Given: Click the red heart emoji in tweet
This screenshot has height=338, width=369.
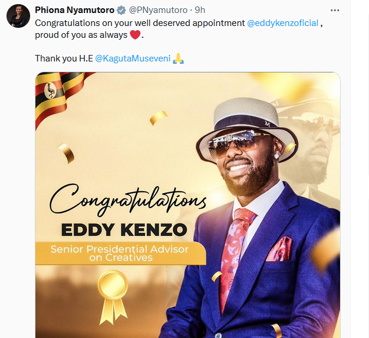Looking at the screenshot, I should pyautogui.click(x=135, y=35).
